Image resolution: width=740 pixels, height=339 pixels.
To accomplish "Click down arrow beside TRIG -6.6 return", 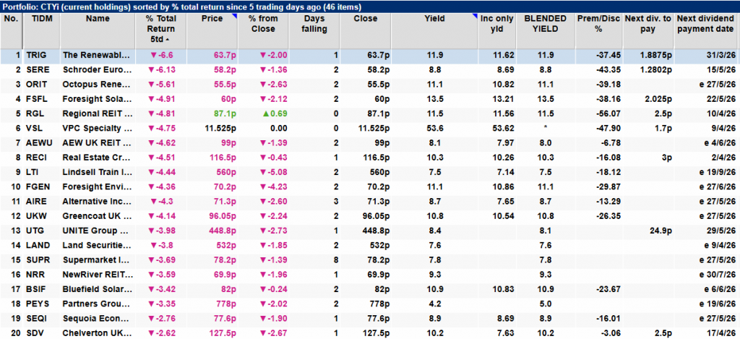I will [x=152, y=54].
